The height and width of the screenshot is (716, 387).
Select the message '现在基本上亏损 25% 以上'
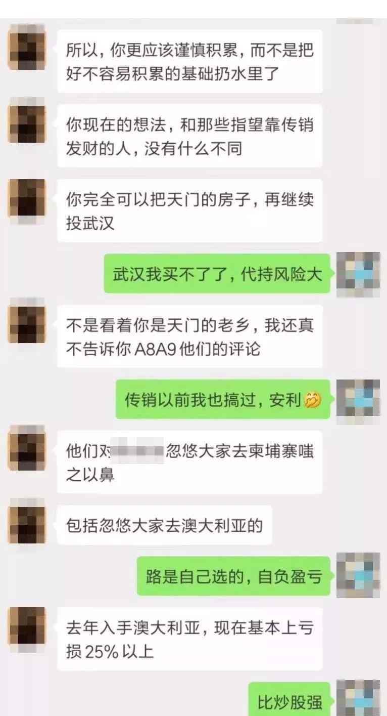pos(189,639)
